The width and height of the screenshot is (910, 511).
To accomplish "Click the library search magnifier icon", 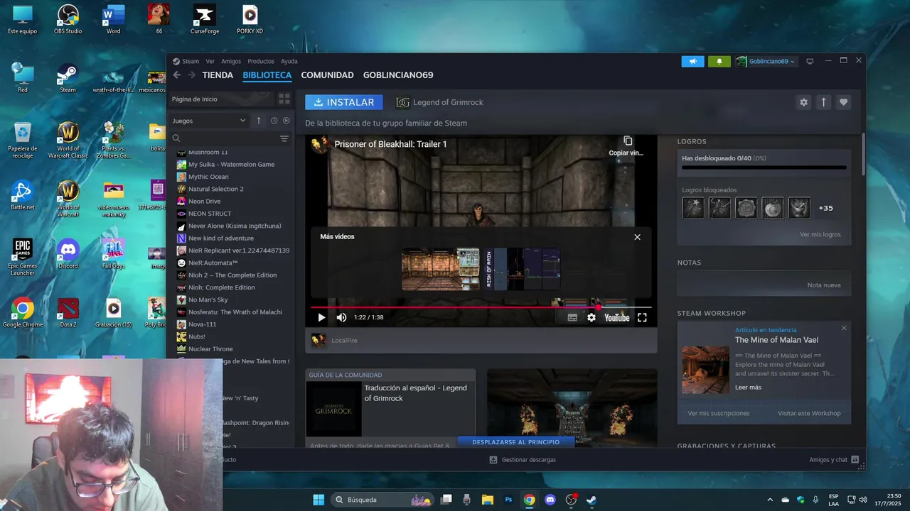I will click(x=176, y=138).
